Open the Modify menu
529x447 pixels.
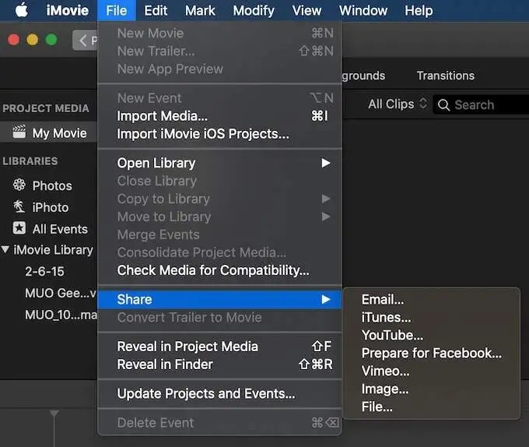tap(254, 10)
